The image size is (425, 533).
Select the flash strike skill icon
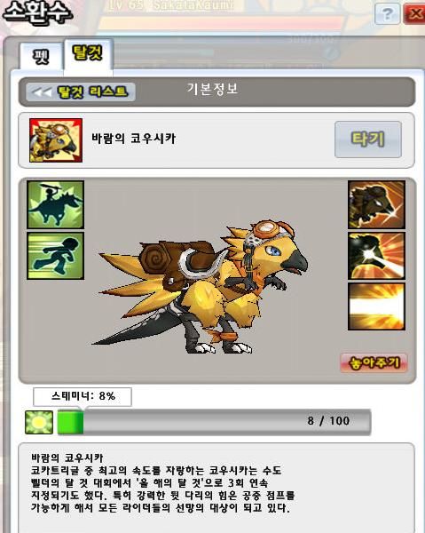376,256
